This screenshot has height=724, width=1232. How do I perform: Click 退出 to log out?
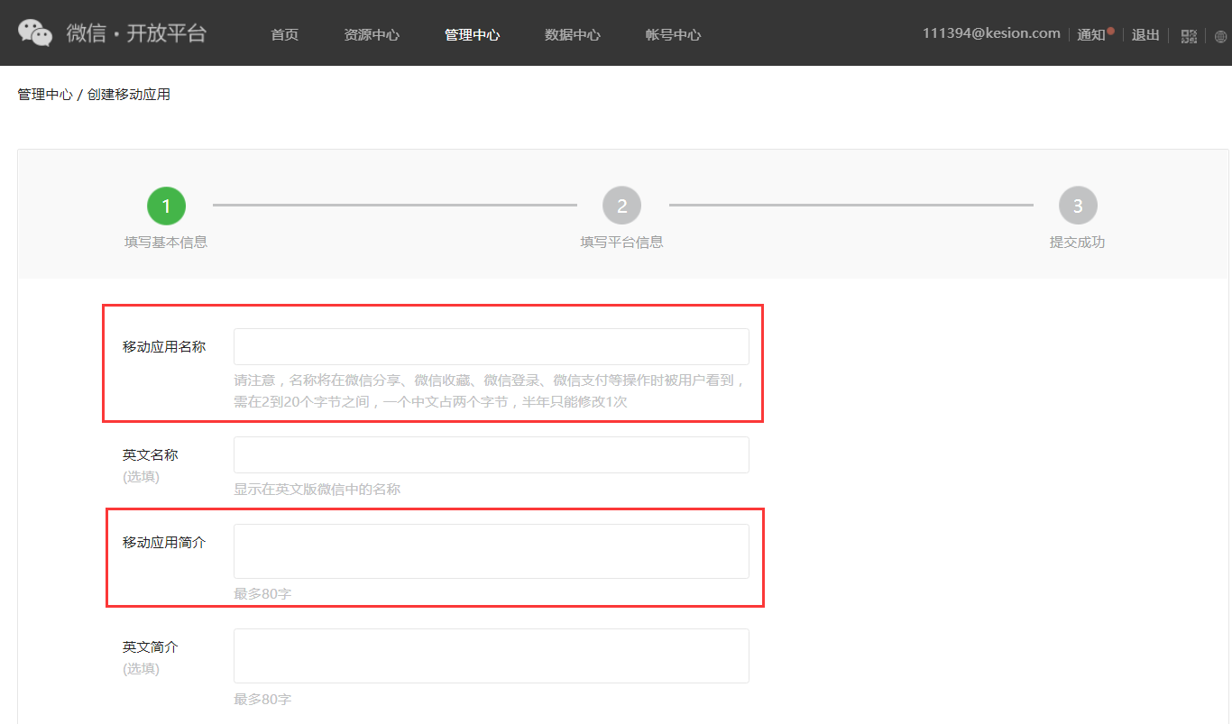pyautogui.click(x=1145, y=34)
